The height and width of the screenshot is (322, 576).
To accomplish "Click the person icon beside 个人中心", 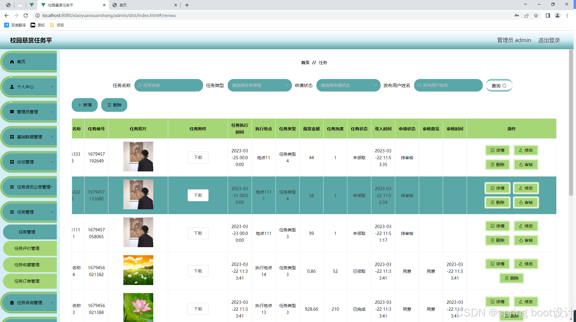I will click(x=12, y=87).
